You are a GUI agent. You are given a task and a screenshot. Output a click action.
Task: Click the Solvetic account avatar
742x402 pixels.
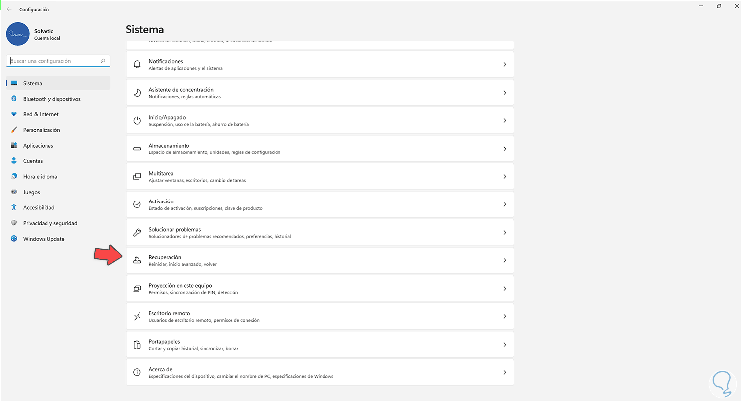click(x=18, y=34)
